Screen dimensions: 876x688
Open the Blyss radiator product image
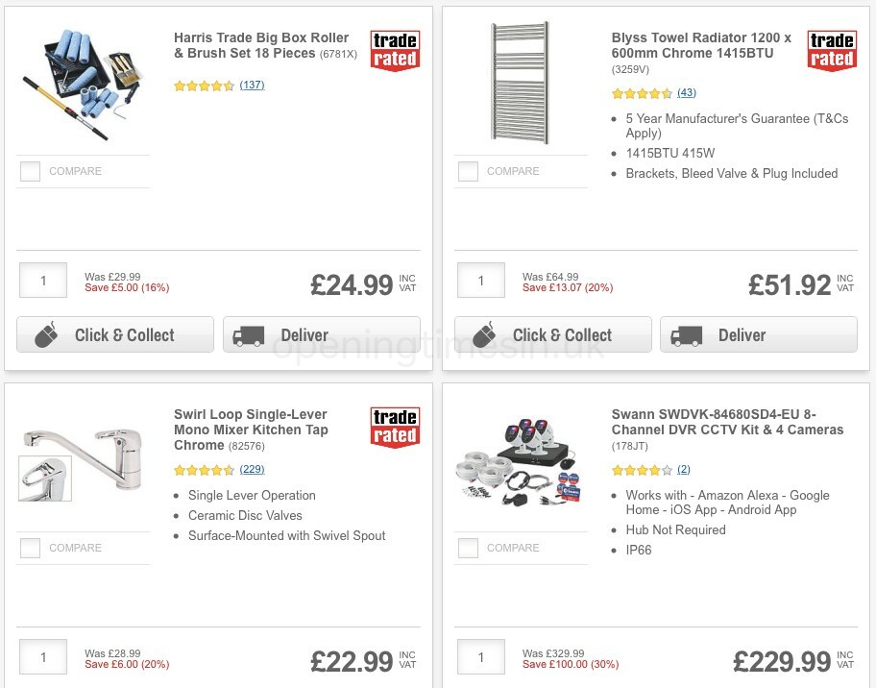point(520,82)
